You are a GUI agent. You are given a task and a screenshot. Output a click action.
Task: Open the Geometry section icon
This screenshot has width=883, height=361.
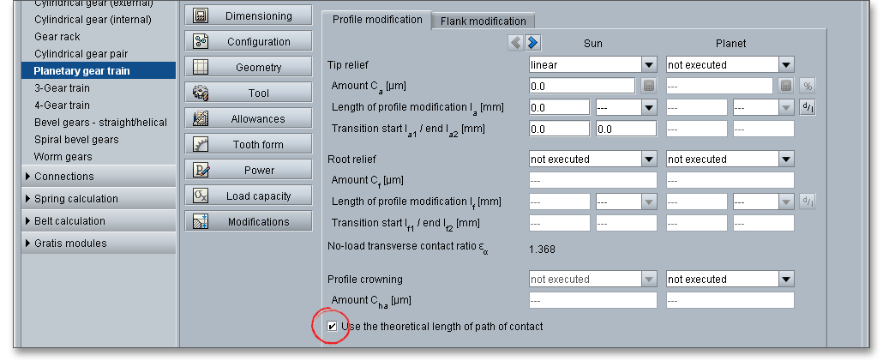pyautogui.click(x=201, y=68)
